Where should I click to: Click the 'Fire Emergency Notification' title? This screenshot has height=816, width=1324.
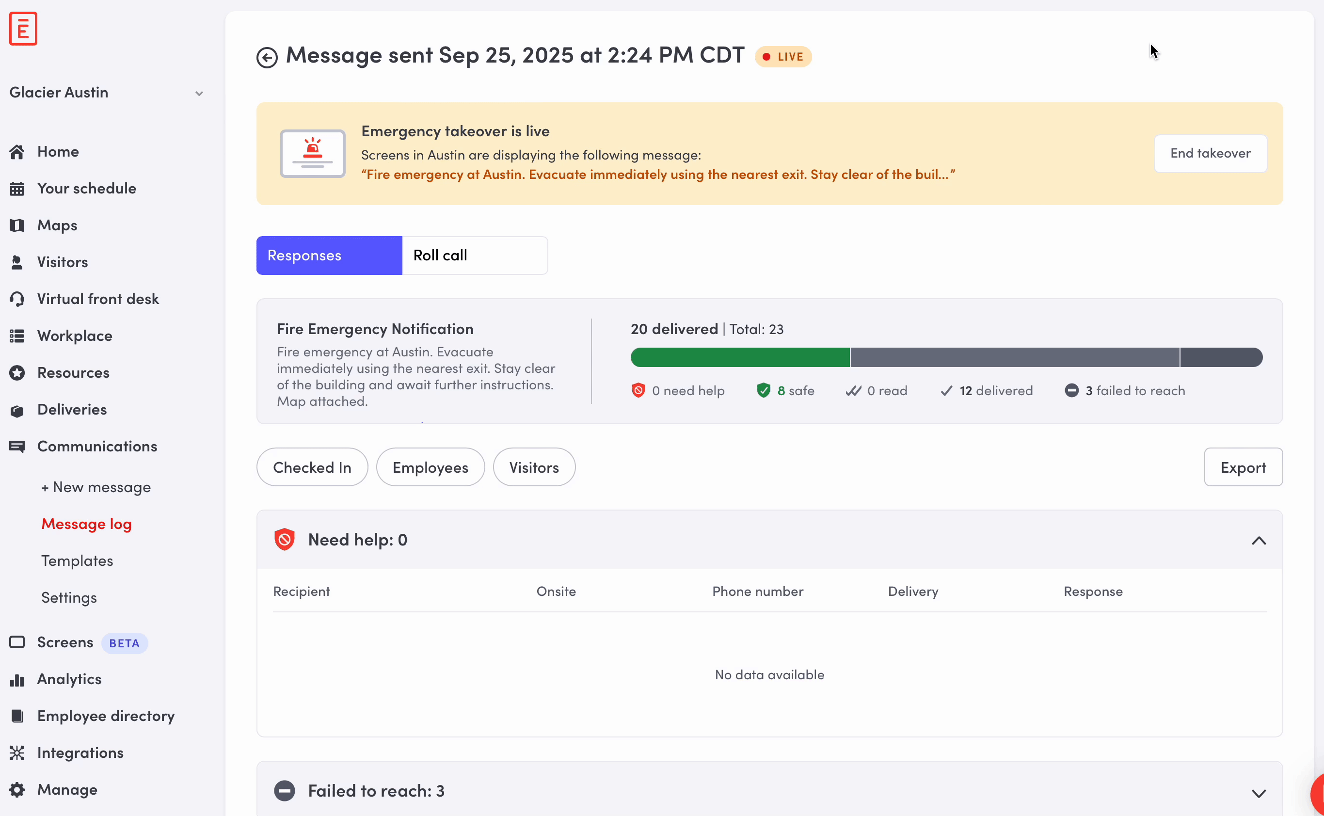click(x=376, y=329)
